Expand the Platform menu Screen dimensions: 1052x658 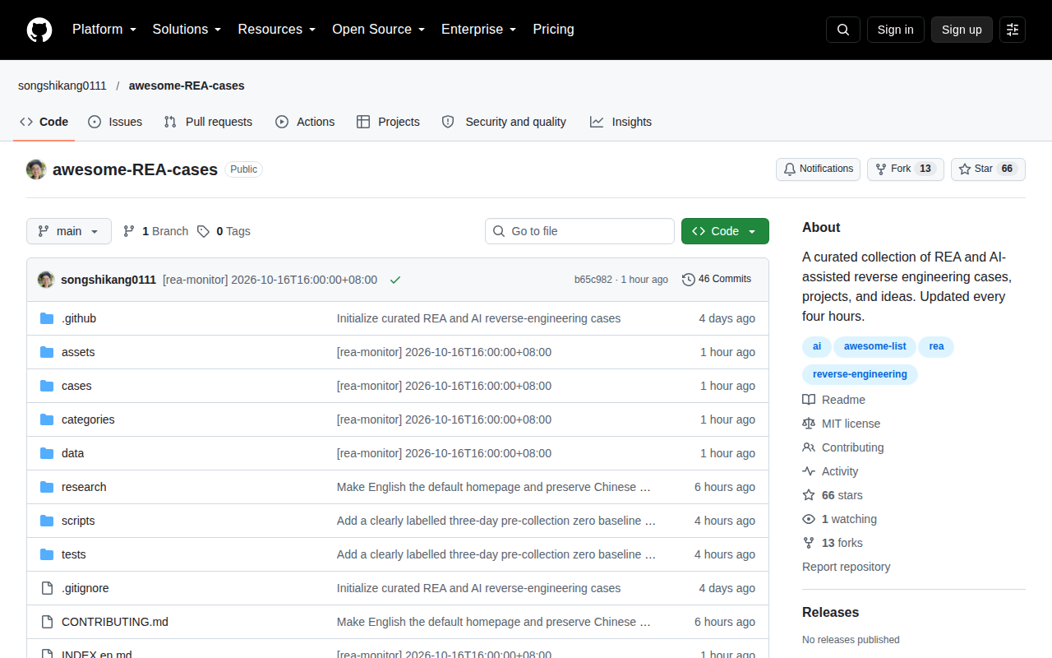point(104,30)
